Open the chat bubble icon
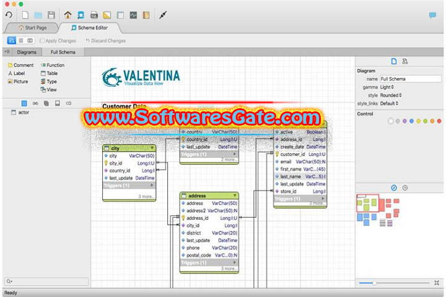 [x=432, y=15]
